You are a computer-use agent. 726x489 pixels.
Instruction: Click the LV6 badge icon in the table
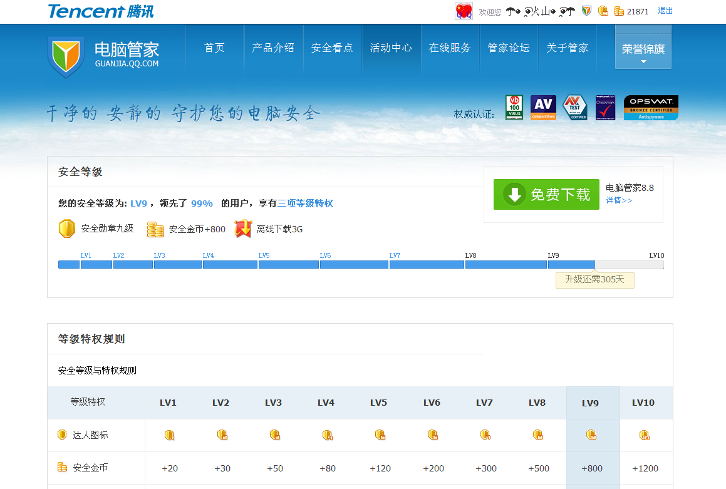click(x=433, y=435)
